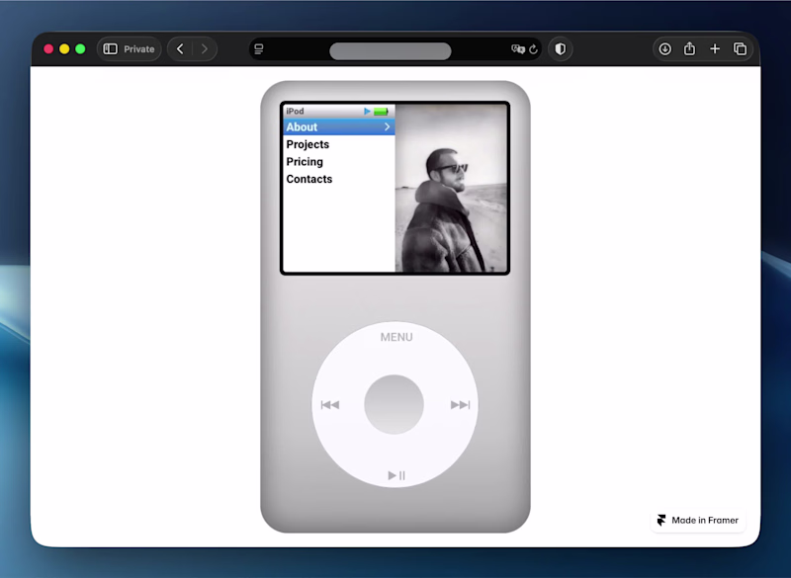Minimize window with the yellow button
791x578 pixels.
64,48
